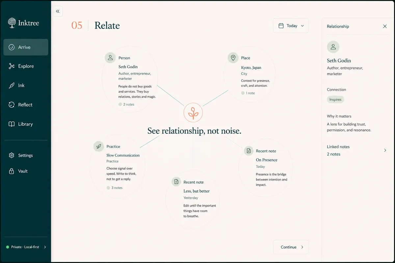The width and height of the screenshot is (395, 263).
Task: Open 2 notes under Linked notes
Action: point(333,154)
